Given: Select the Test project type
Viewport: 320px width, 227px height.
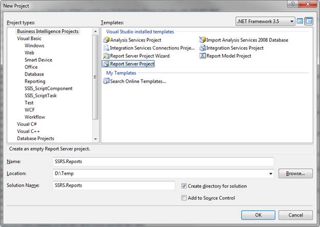Looking at the screenshot, I should click(x=29, y=103).
